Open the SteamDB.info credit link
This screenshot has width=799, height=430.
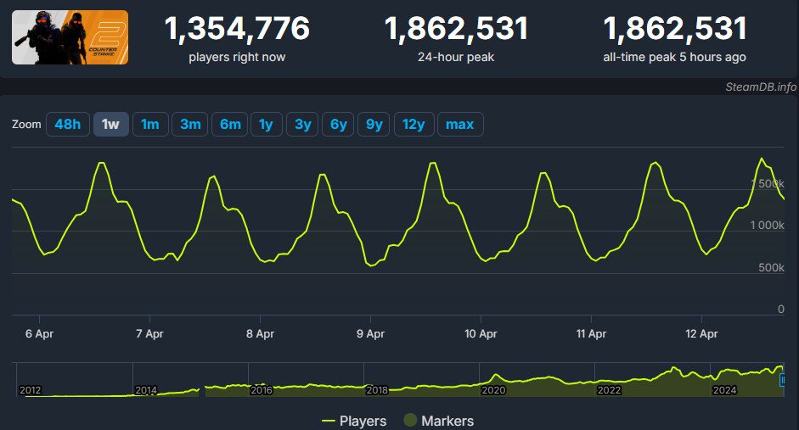[x=761, y=87]
